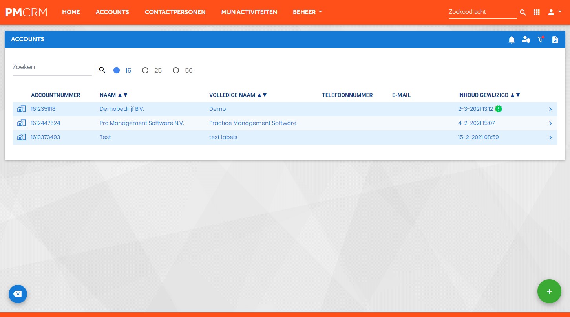Open Pro Management Software N.V. account
The image size is (570, 317).
tap(142, 123)
